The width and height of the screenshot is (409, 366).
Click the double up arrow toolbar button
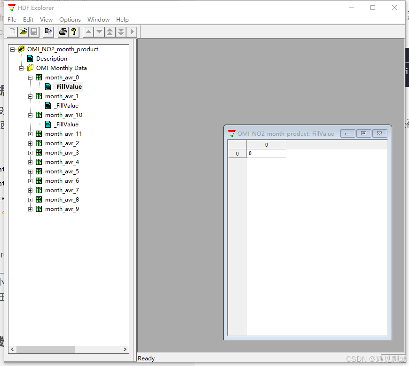pyautogui.click(x=110, y=32)
